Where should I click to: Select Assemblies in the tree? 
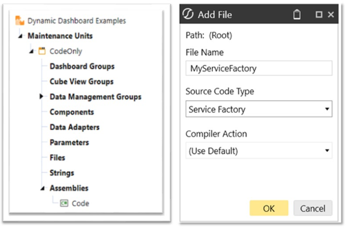[x=69, y=188]
